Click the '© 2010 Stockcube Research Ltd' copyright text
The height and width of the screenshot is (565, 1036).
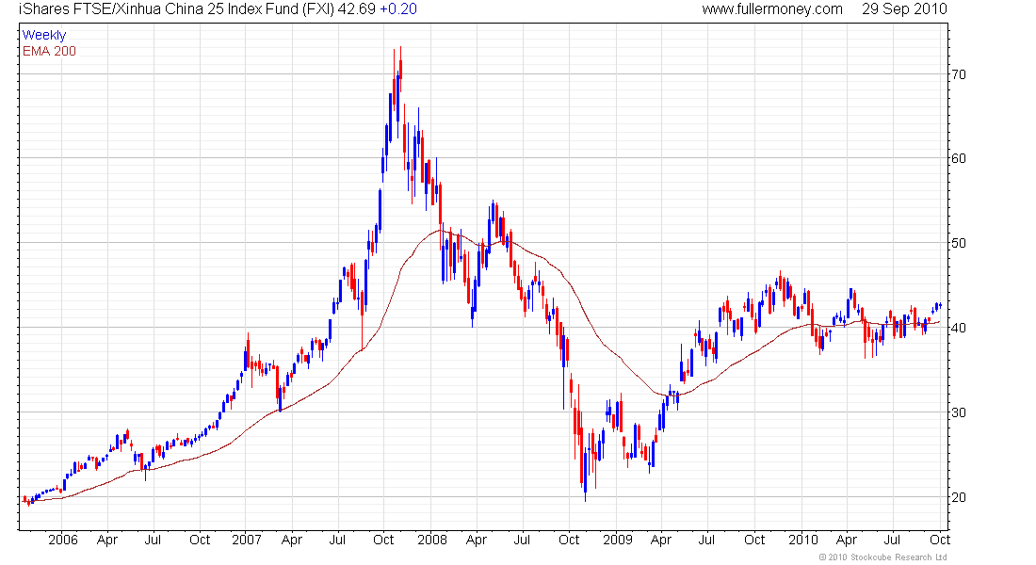click(882, 557)
